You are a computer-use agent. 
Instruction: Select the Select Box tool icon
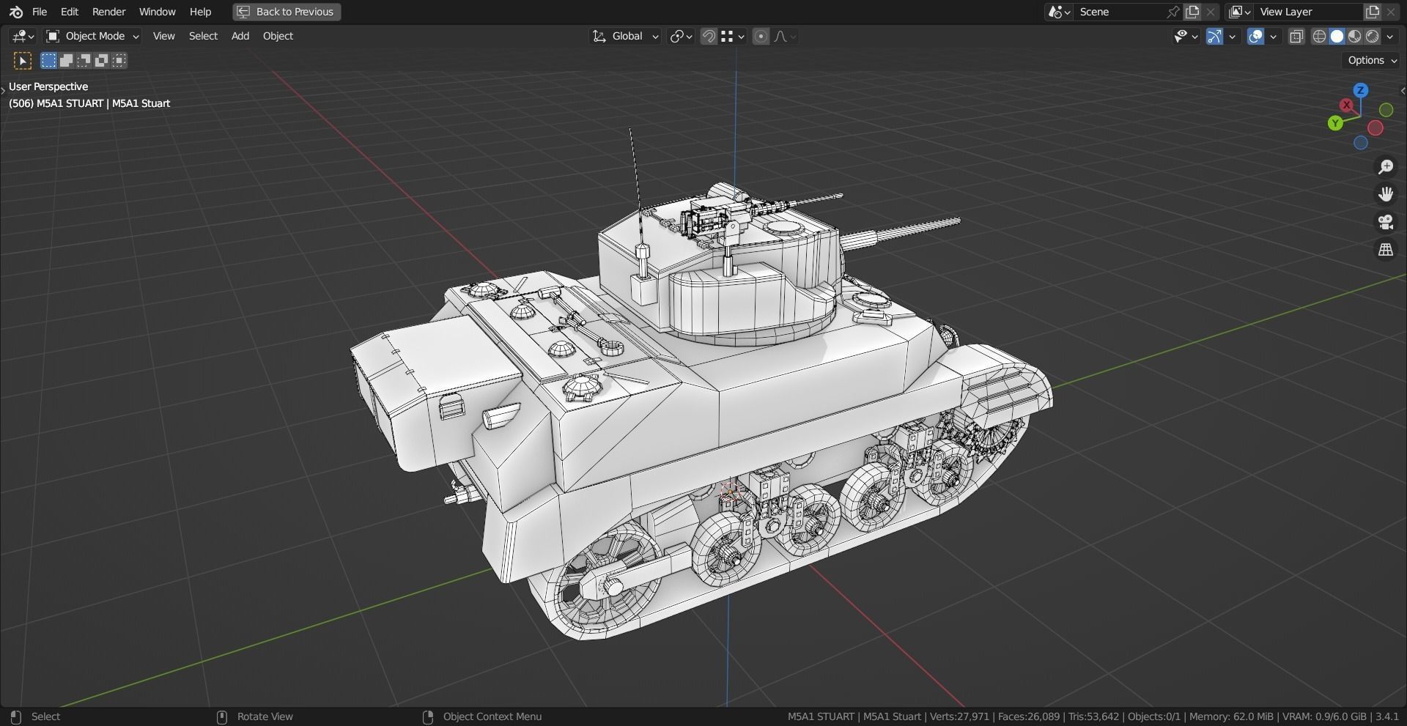23,61
